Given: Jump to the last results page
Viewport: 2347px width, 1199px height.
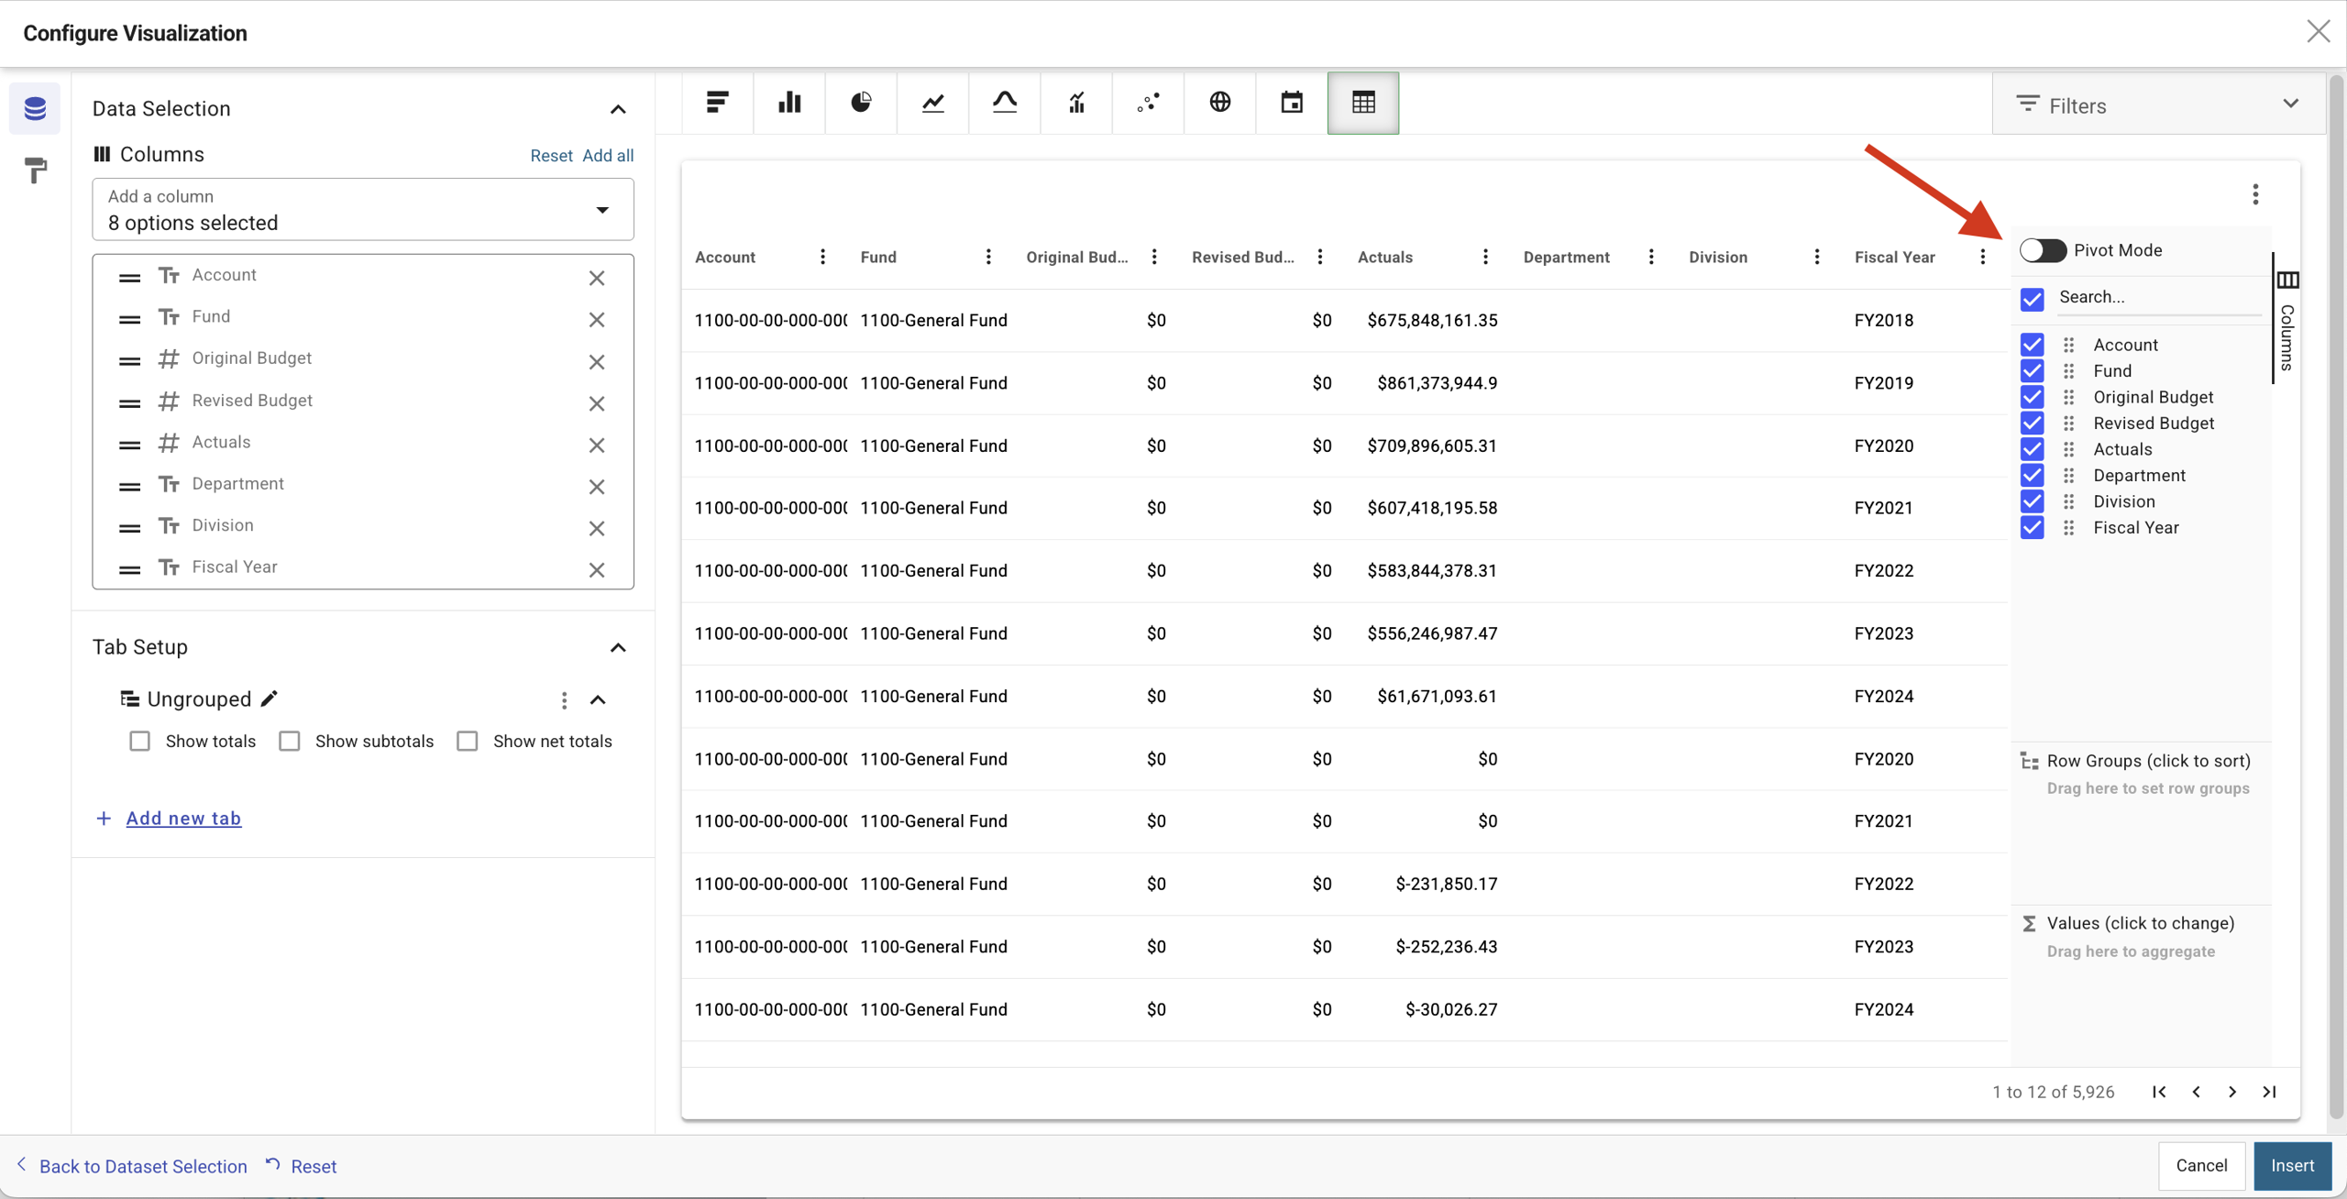Looking at the screenshot, I should coord(2269,1092).
